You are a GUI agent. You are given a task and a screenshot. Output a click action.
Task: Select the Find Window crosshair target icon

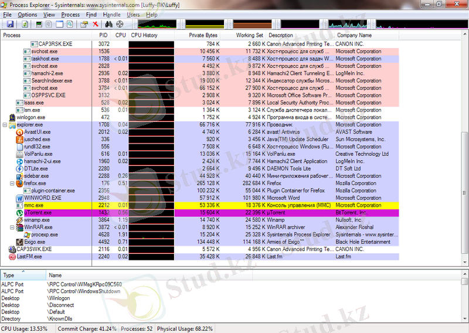coord(120,24)
